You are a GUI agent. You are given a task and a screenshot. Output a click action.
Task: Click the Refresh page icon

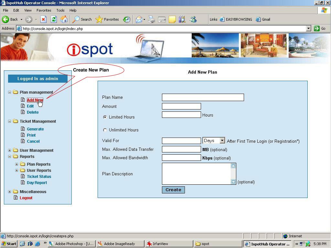point(54,19)
